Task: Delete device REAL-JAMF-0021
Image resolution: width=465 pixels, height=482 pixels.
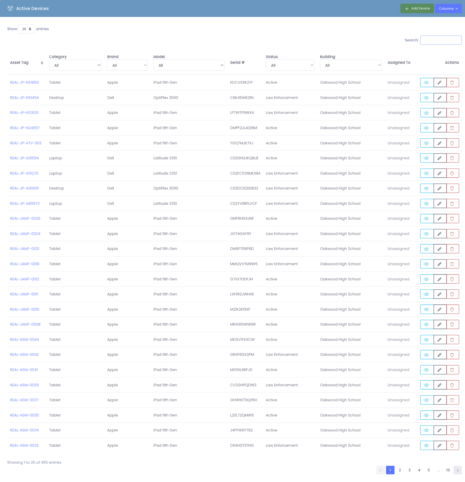Action: pos(453,249)
